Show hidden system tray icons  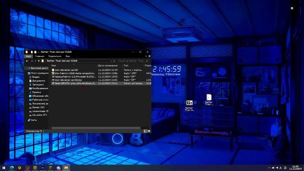(x=269, y=168)
